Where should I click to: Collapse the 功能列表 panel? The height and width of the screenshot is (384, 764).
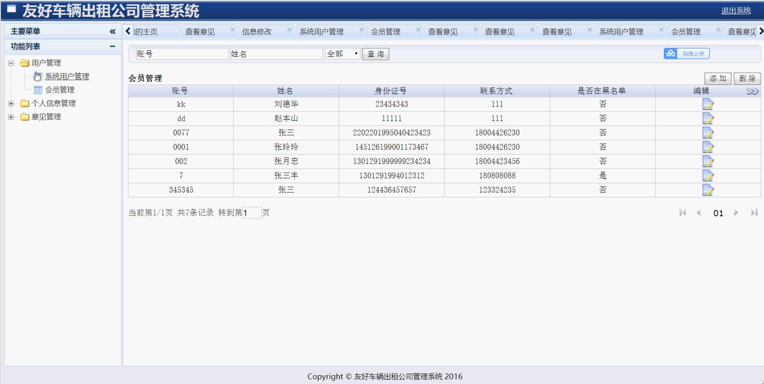tap(112, 46)
